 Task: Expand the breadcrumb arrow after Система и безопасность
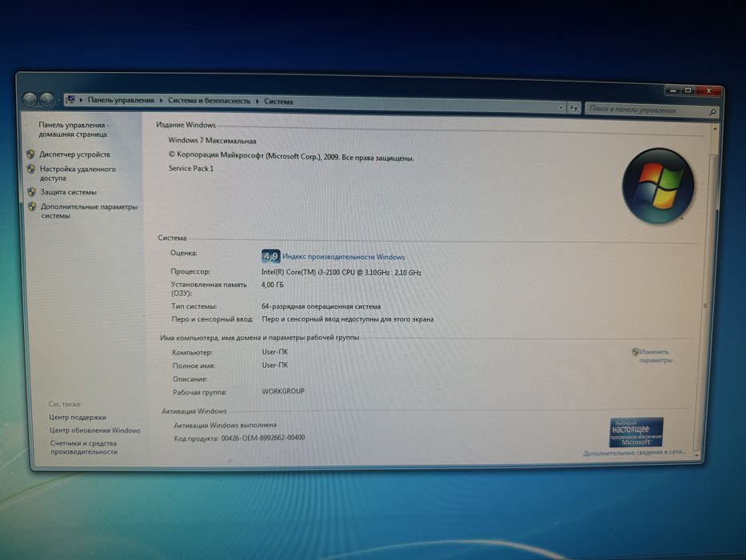(257, 101)
